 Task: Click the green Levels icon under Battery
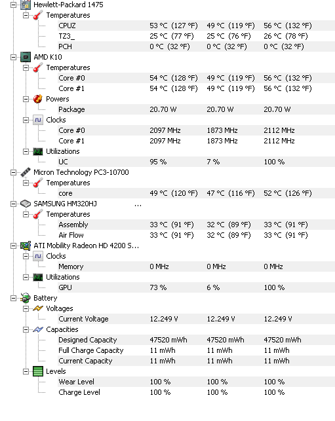click(38, 371)
